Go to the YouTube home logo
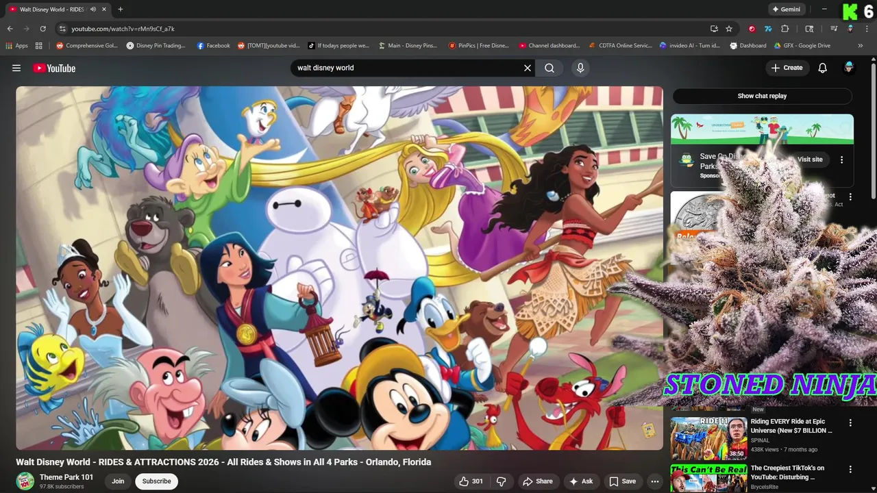Screen dimensions: 877x493 (54, 68)
